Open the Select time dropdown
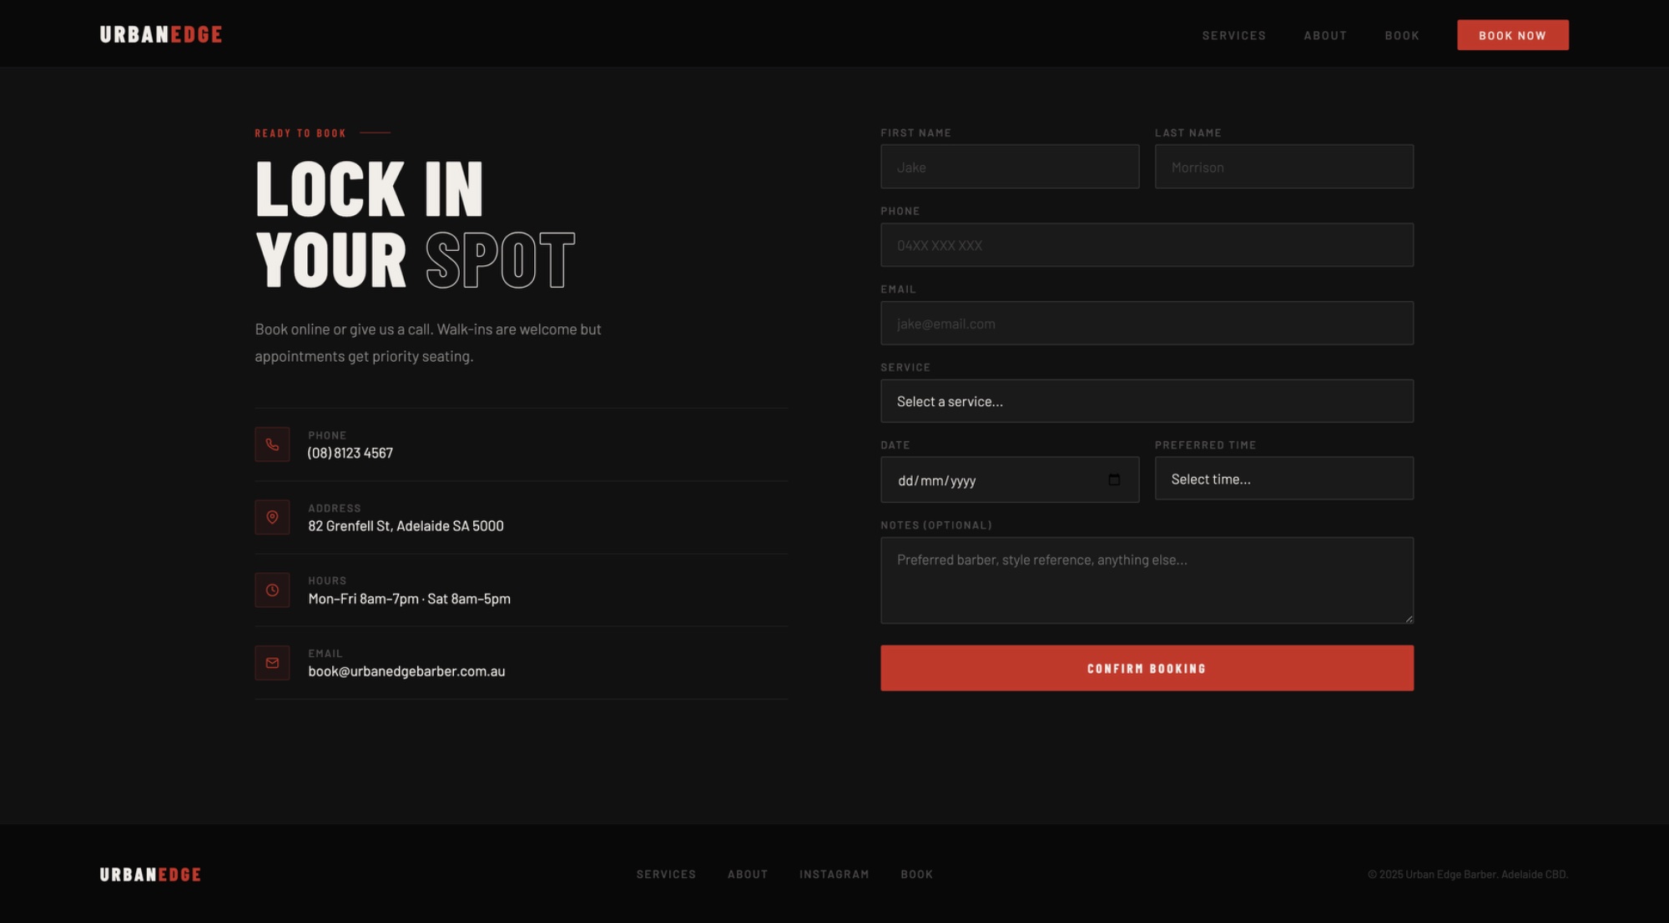 1283,479
